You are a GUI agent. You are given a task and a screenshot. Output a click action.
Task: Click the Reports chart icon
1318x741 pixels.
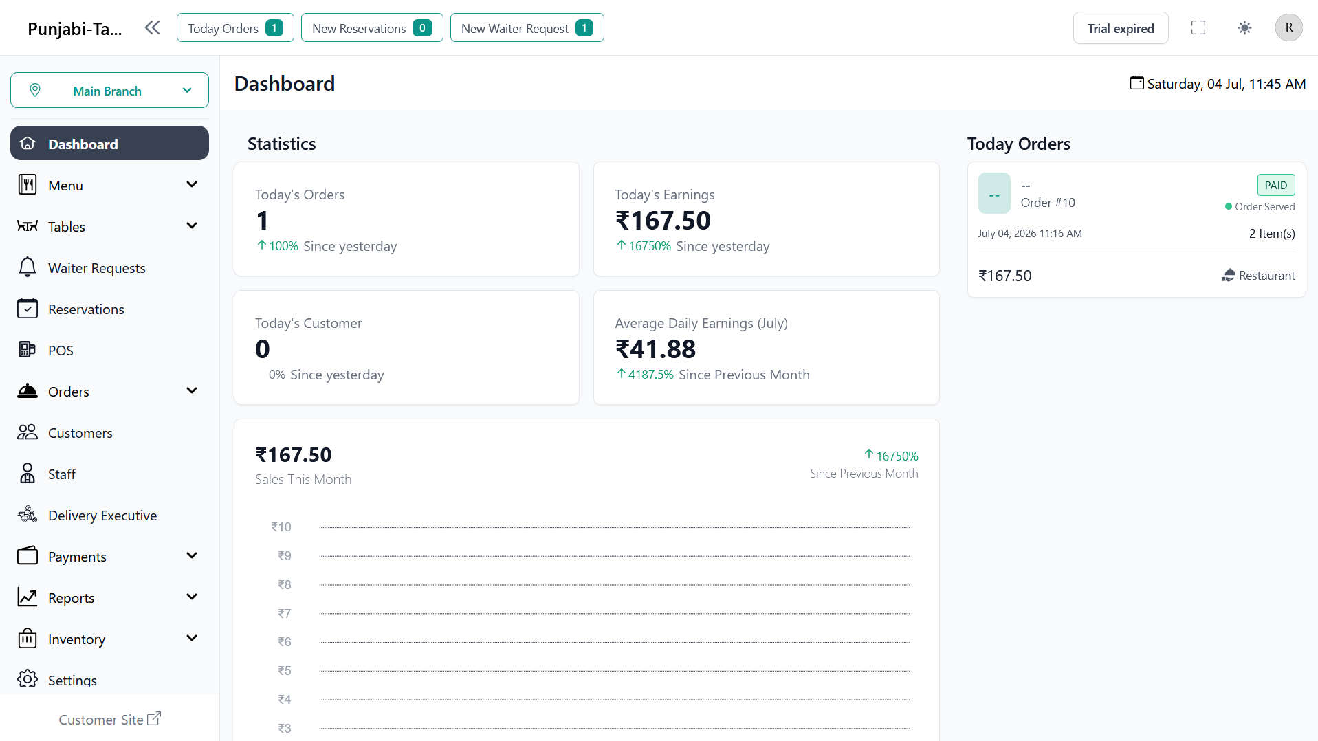pos(28,597)
